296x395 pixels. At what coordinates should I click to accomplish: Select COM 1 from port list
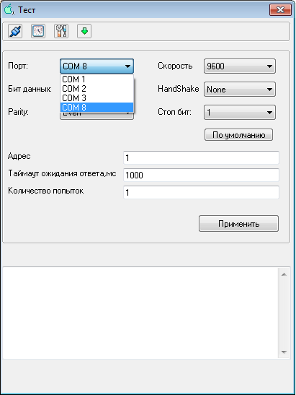coord(97,79)
